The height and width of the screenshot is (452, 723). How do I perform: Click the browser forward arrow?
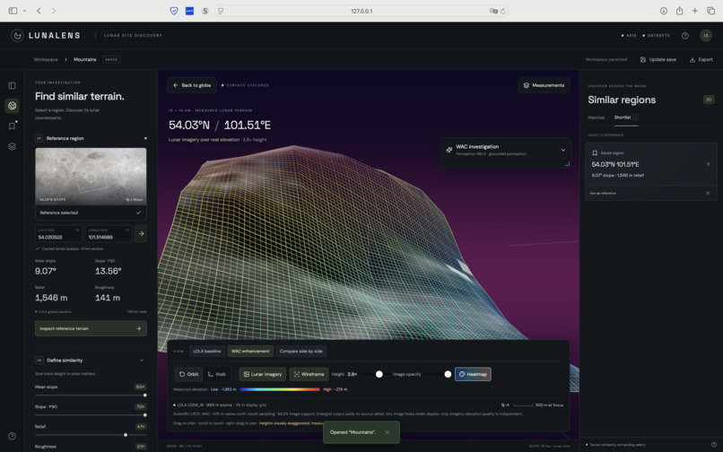pyautogui.click(x=54, y=11)
